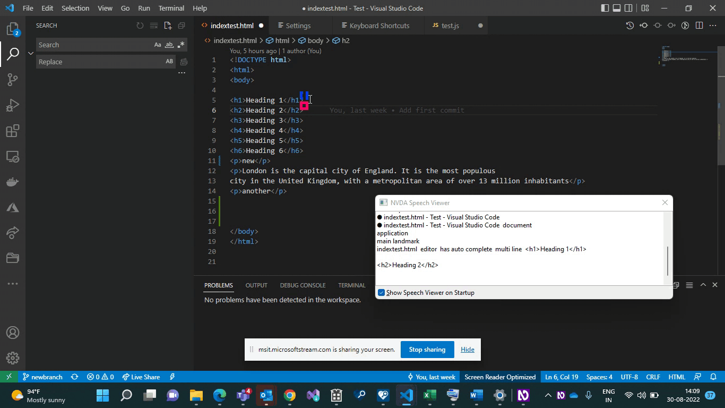Toggle primary side bar visibility

pos(605,8)
